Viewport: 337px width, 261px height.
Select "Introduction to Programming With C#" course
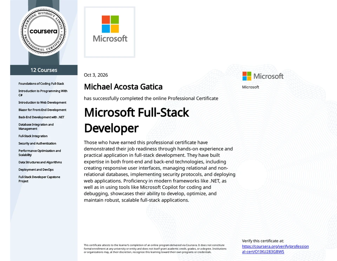pyautogui.click(x=43, y=93)
